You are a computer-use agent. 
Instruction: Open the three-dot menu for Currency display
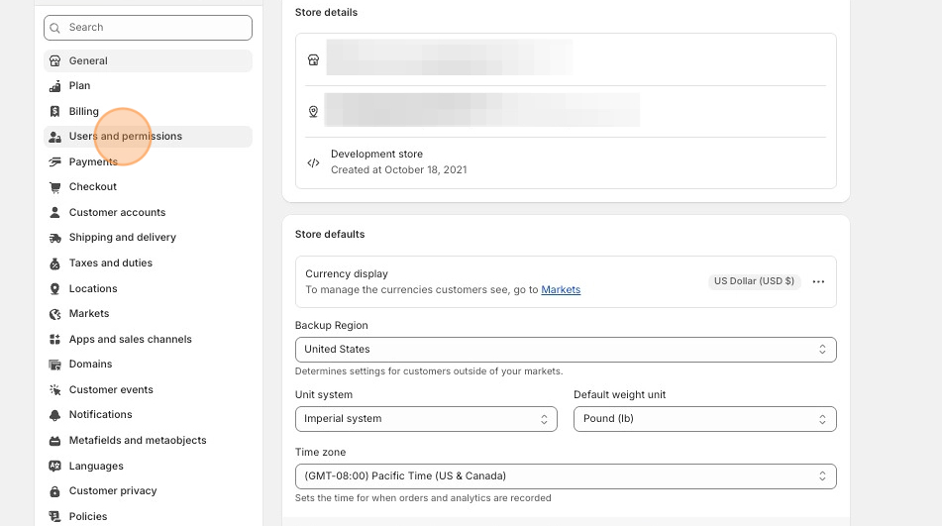click(x=818, y=281)
